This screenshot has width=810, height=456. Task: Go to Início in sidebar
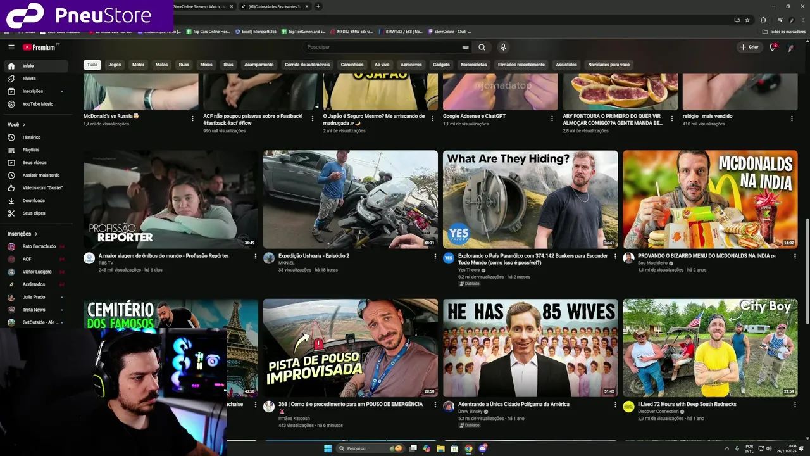[36, 66]
